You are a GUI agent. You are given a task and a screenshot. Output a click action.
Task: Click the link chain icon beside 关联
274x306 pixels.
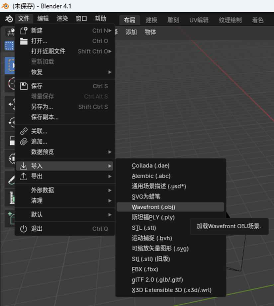24,131
